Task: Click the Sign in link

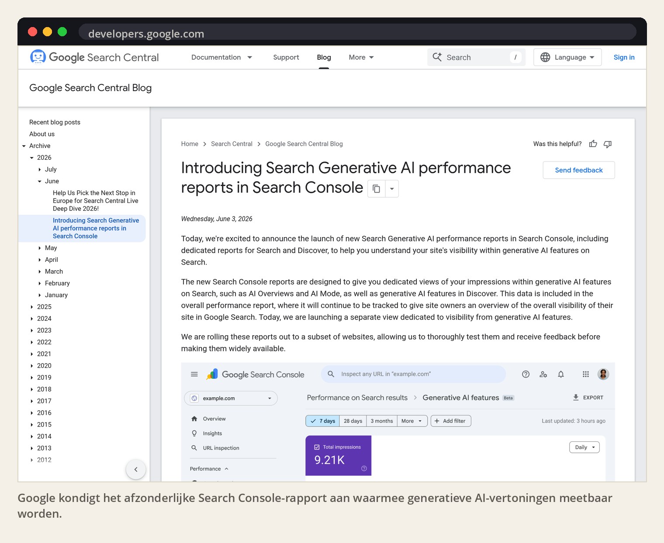Action: pyautogui.click(x=624, y=57)
